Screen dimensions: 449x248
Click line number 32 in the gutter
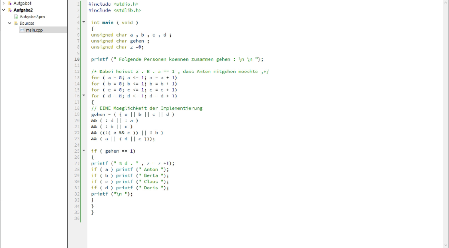77,194
